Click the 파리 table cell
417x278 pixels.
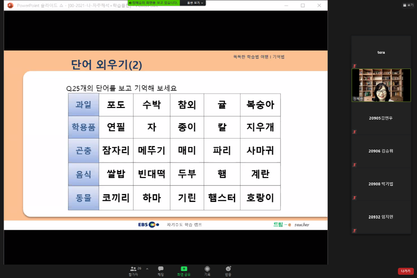(222, 151)
